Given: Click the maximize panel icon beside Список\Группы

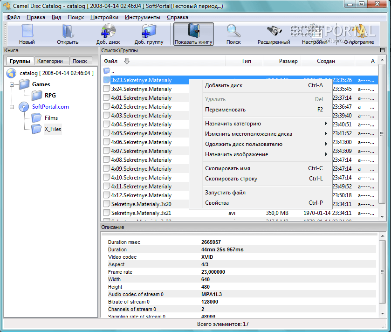Looking at the screenshot, I should [382, 50].
